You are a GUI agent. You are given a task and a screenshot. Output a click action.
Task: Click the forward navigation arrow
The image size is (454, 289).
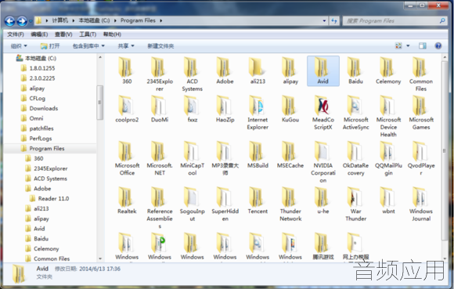(x=22, y=21)
